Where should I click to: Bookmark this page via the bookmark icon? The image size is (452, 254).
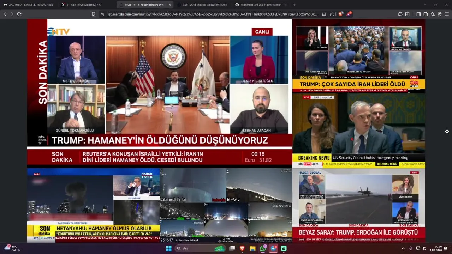(x=93, y=14)
